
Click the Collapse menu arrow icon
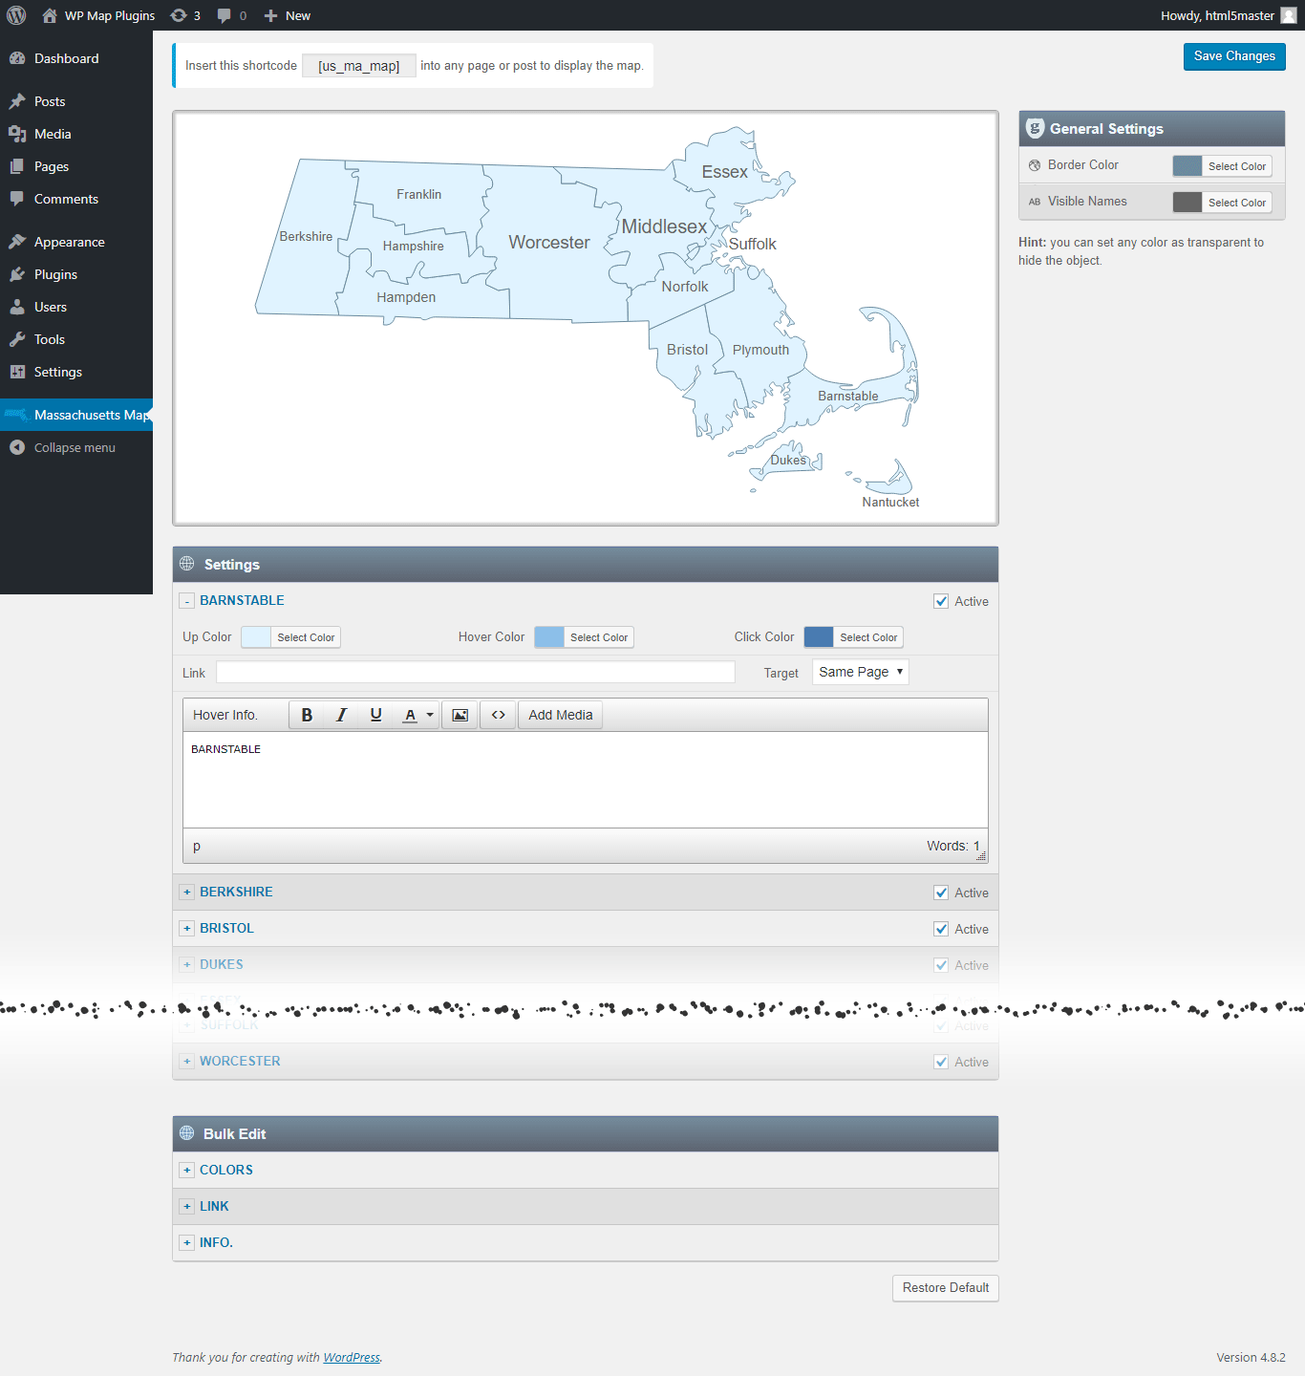(17, 447)
